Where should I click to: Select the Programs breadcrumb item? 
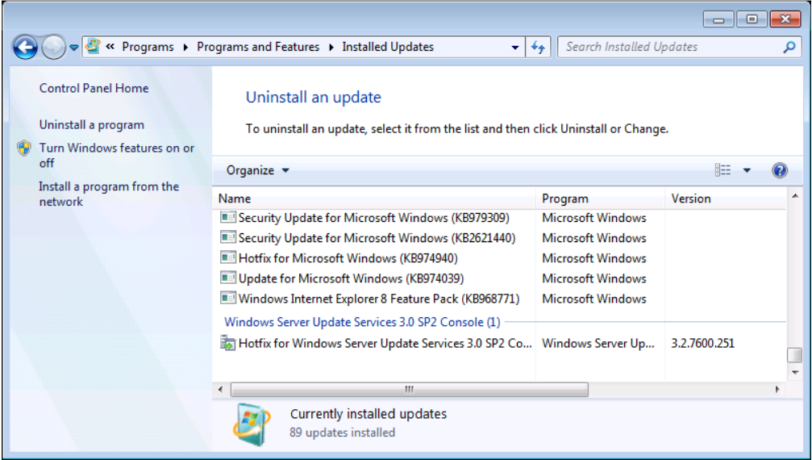tap(148, 47)
